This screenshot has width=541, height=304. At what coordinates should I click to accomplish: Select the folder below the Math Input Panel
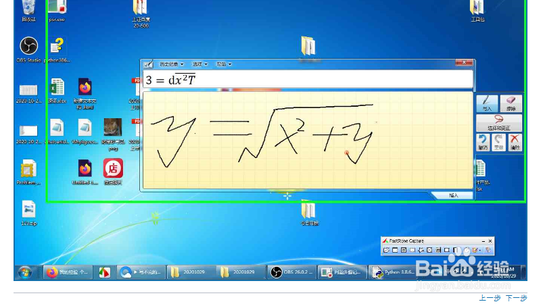(309, 213)
